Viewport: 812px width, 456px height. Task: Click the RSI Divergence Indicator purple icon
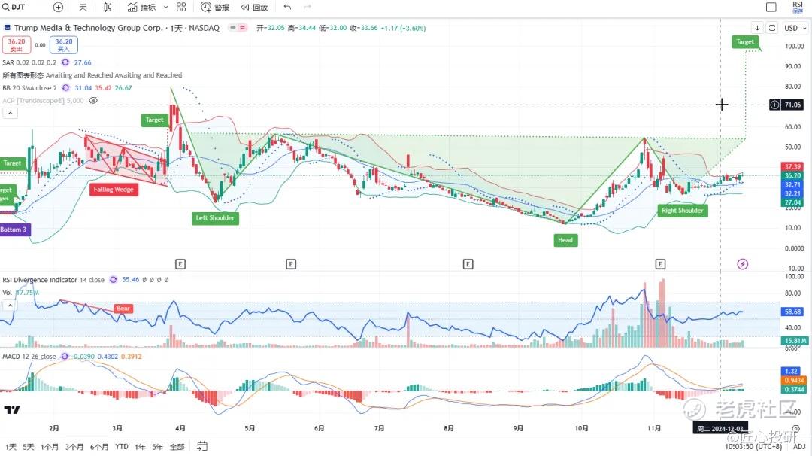pyautogui.click(x=113, y=280)
